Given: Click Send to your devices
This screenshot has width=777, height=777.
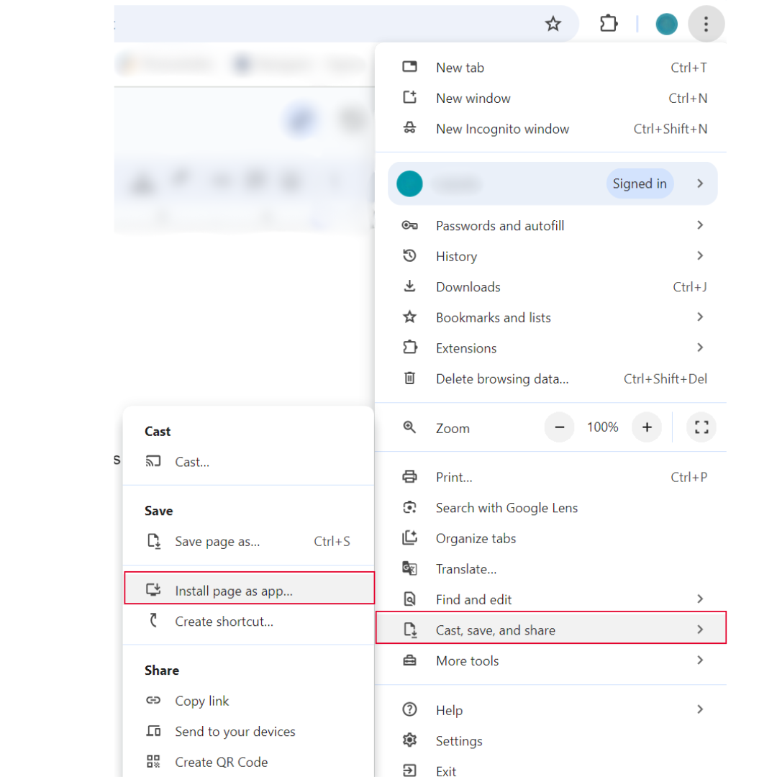Looking at the screenshot, I should pyautogui.click(x=235, y=732).
